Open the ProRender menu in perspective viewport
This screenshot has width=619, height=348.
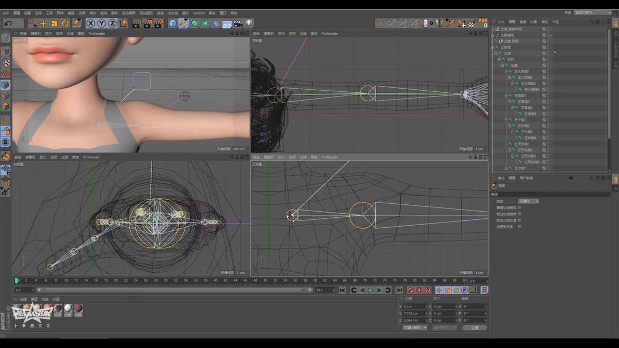[x=97, y=34]
